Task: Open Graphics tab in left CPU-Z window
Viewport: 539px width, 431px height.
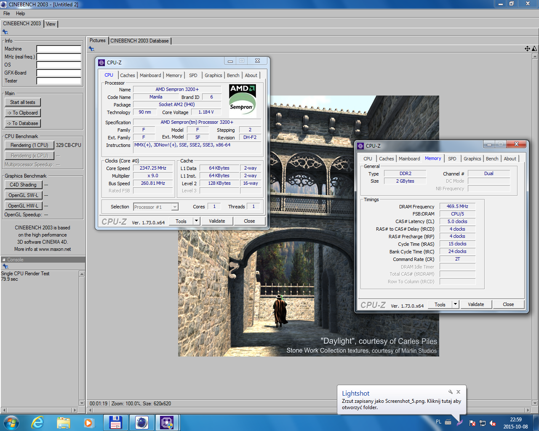Action: pyautogui.click(x=213, y=75)
